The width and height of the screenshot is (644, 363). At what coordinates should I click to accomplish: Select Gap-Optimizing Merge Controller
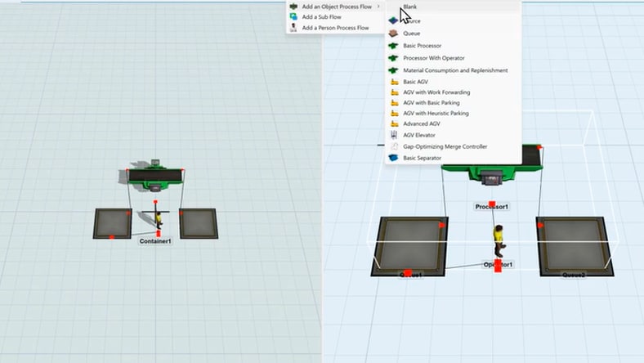point(453,146)
